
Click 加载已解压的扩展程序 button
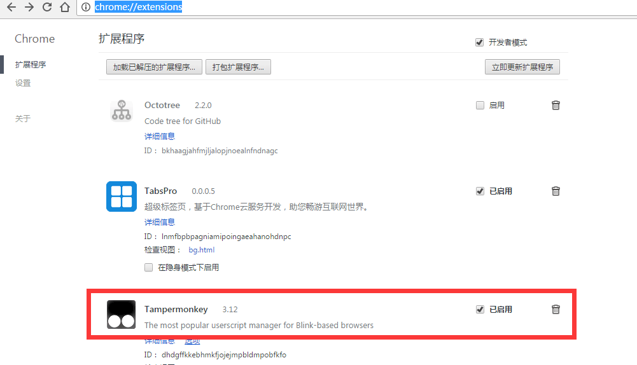pyautogui.click(x=154, y=67)
